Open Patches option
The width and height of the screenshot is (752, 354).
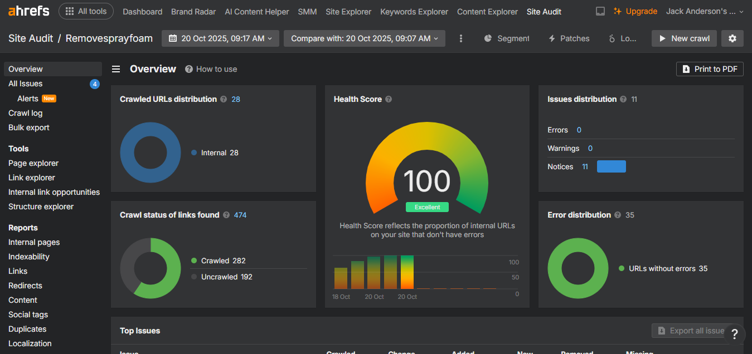coord(569,38)
